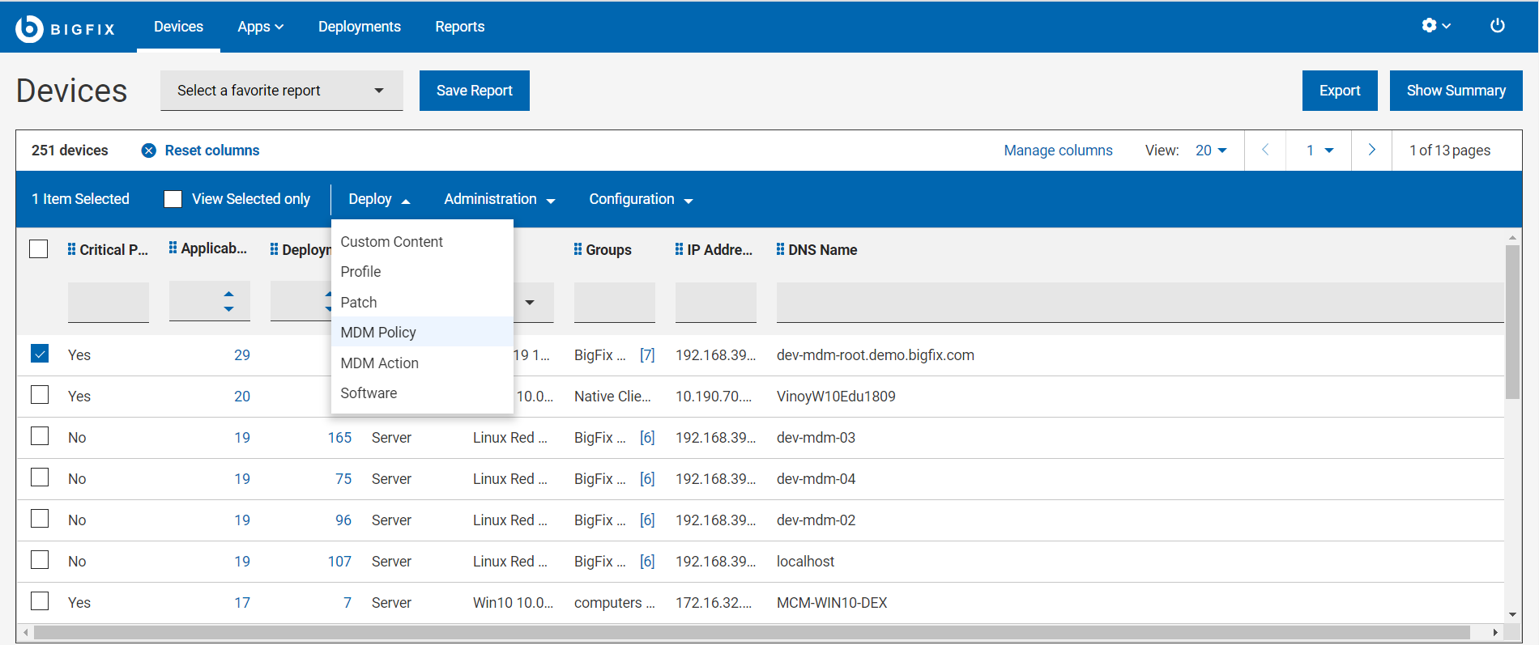
Task: Click the Save Report button
Action: [474, 91]
